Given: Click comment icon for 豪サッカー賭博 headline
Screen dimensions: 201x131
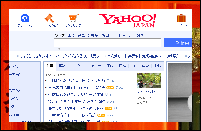Looking at the screenshot, I should (115, 108).
